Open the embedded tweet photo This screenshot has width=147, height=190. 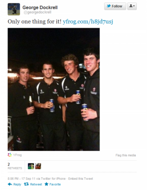[x=54, y=89]
